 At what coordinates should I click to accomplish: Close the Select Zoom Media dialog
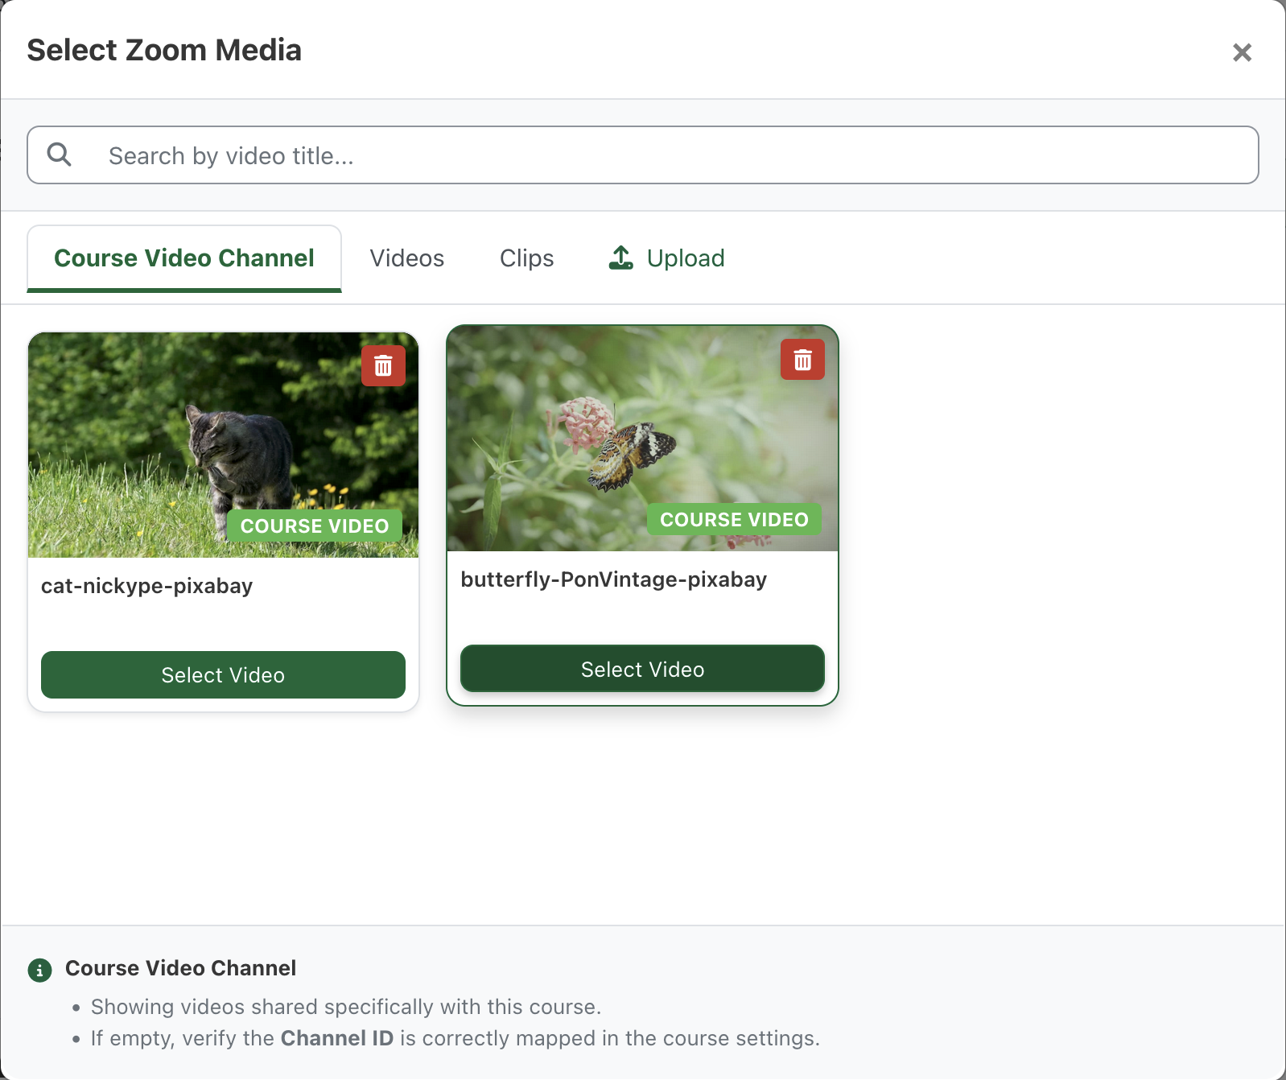point(1242,52)
